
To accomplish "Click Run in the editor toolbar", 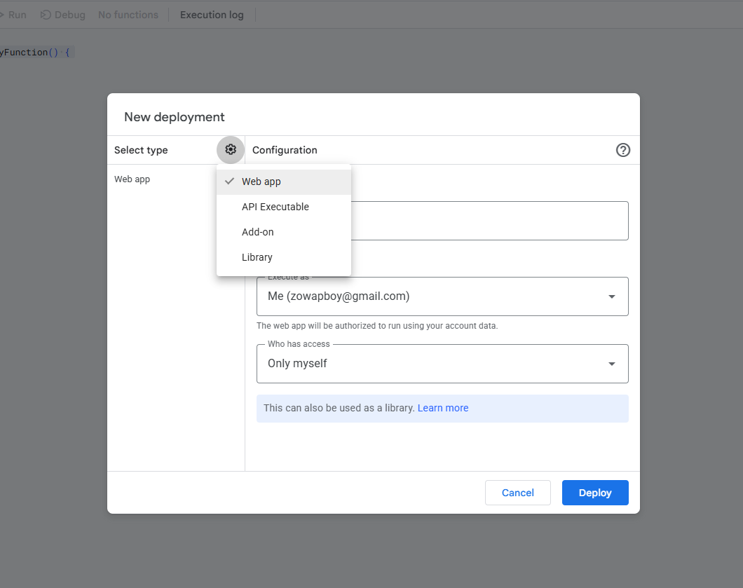I will pos(13,15).
